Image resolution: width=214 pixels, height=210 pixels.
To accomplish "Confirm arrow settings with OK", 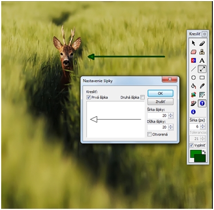I will coord(160,93).
